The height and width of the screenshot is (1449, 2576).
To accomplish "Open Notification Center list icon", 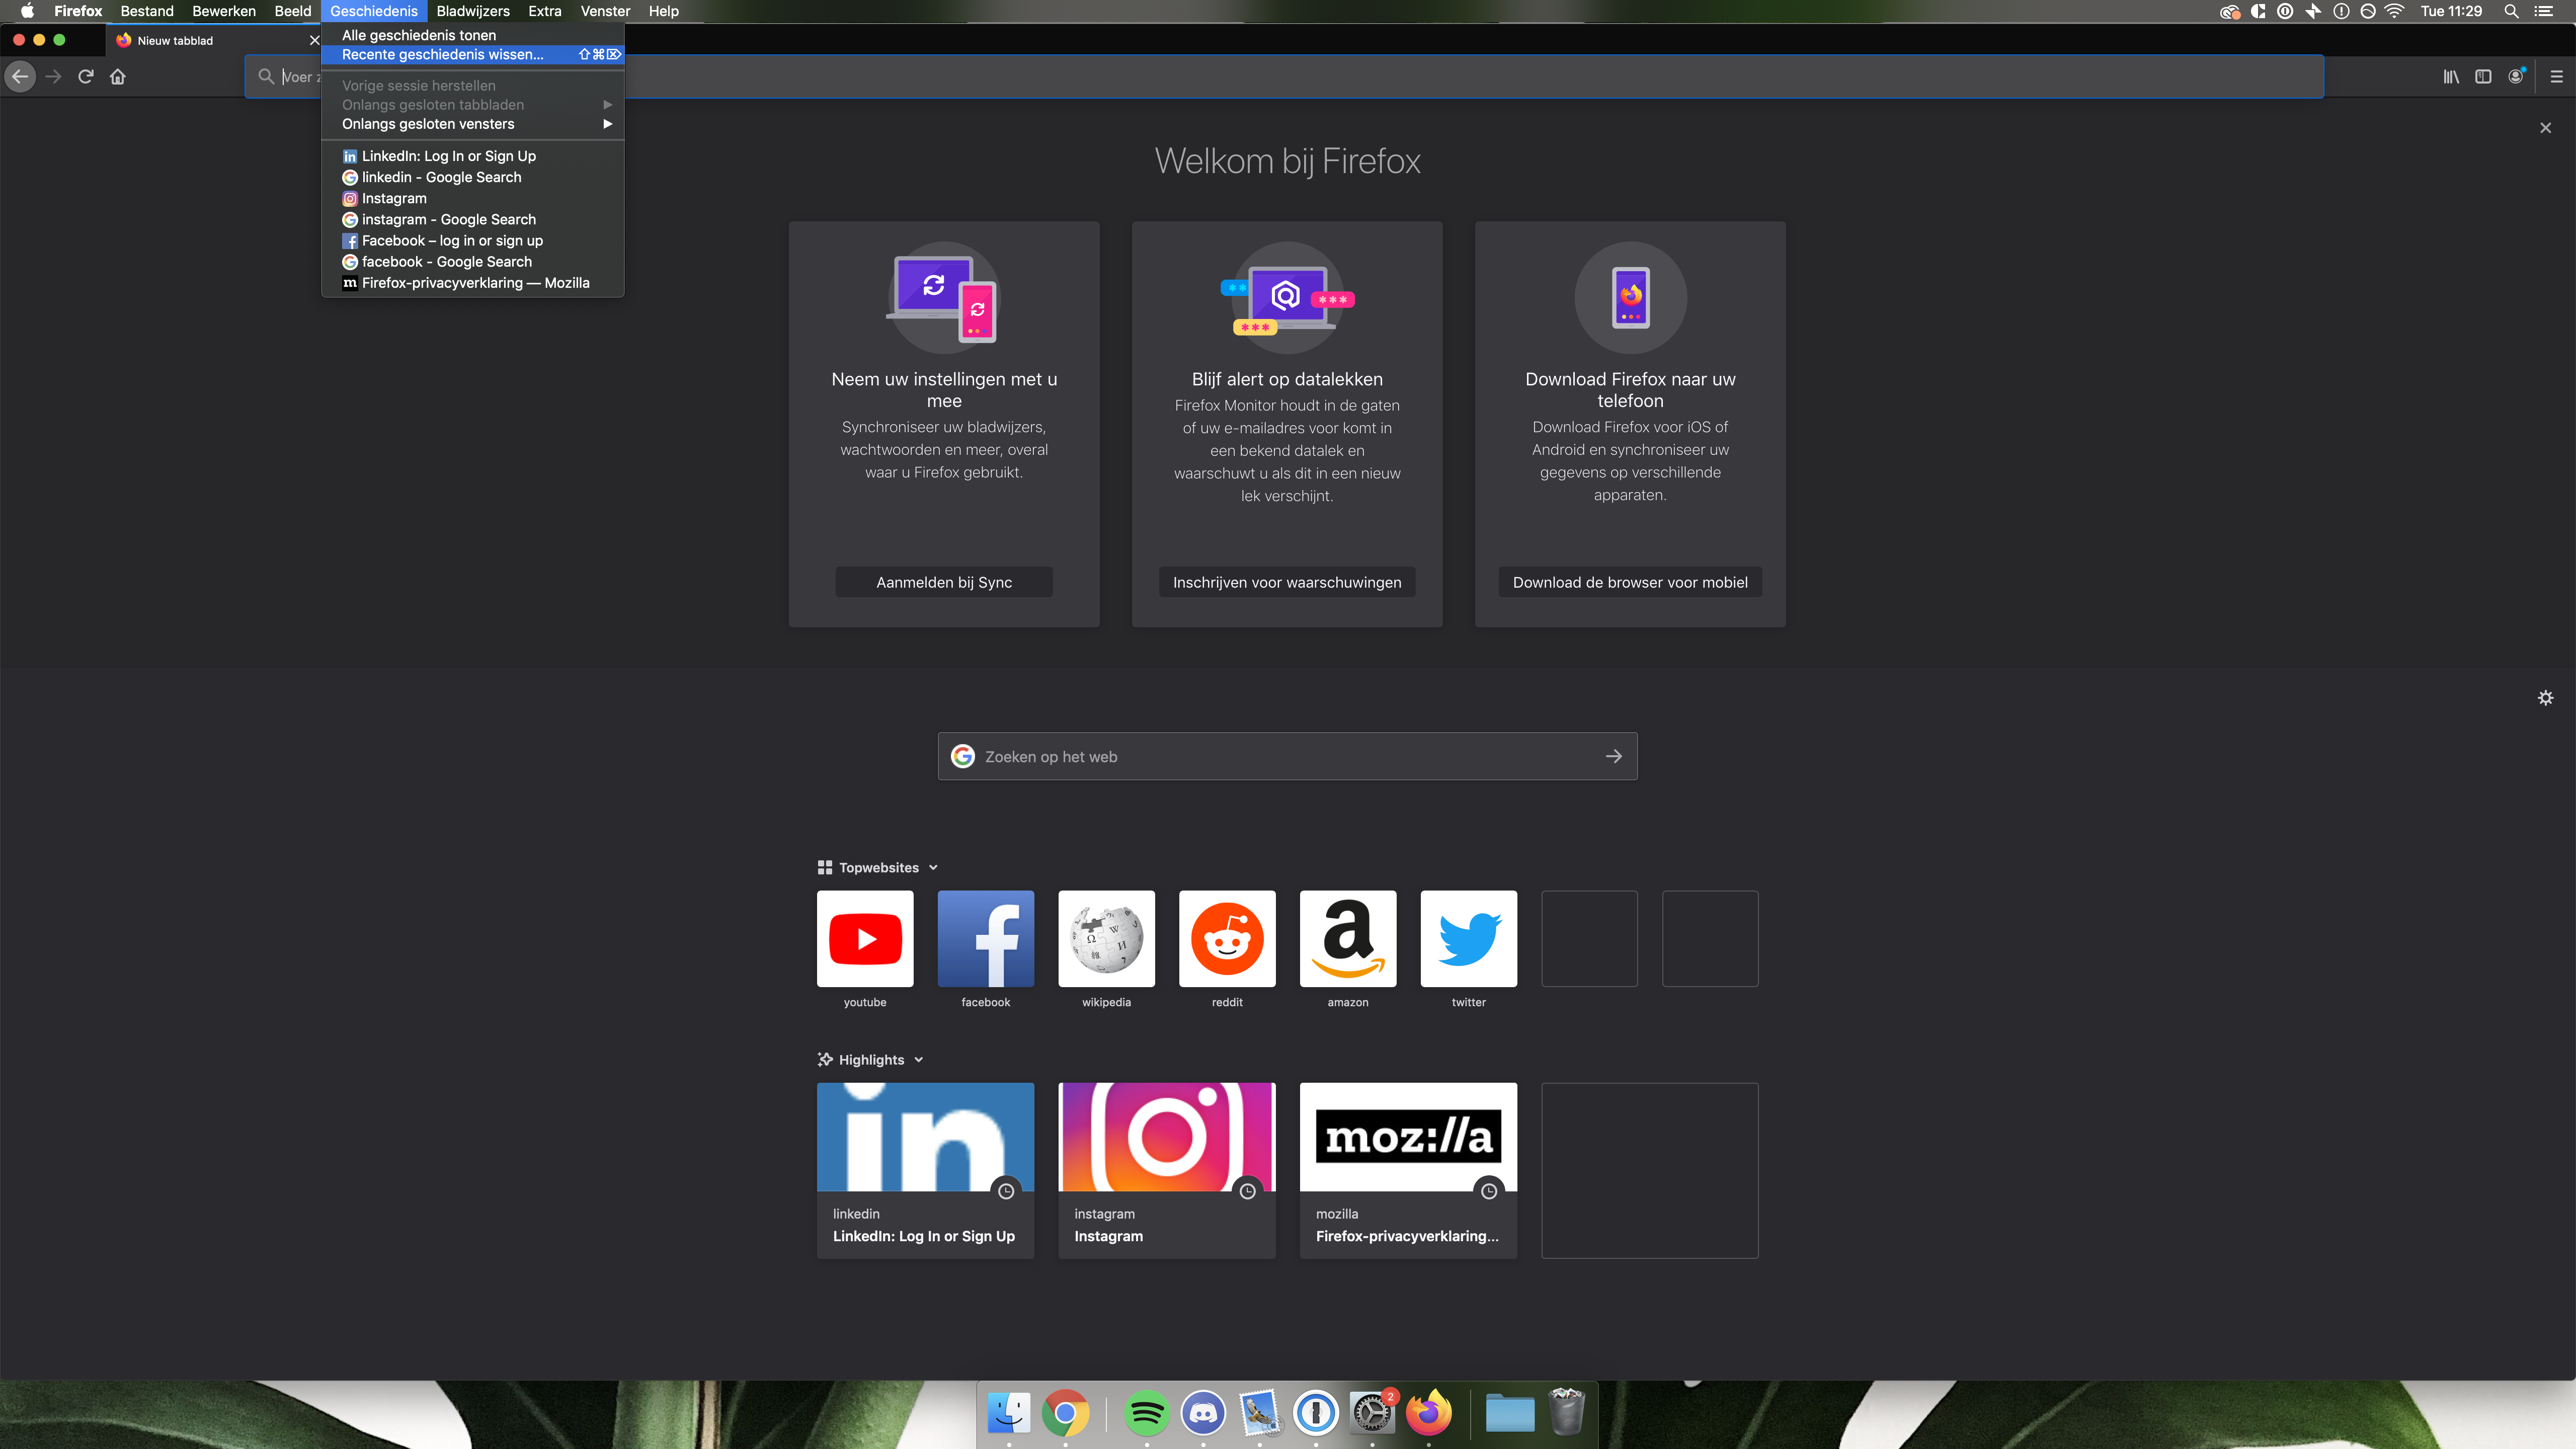I will 2544,11.
